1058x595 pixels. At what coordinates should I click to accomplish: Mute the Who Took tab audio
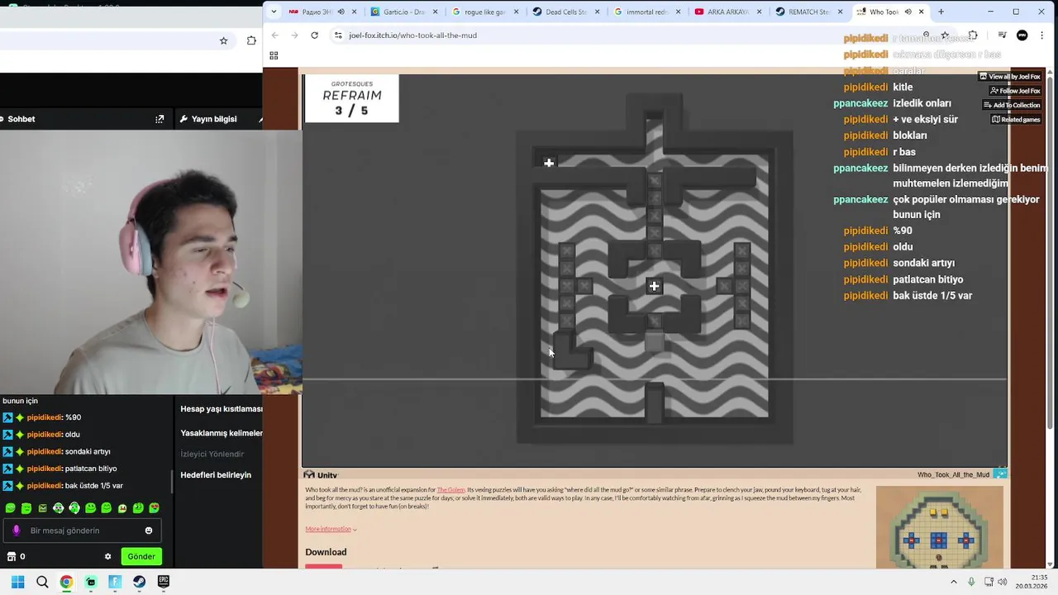click(x=908, y=12)
